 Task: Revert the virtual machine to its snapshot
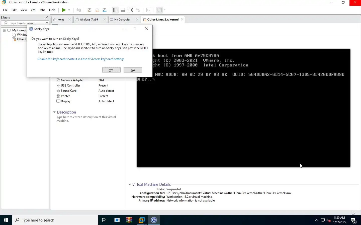[97, 10]
